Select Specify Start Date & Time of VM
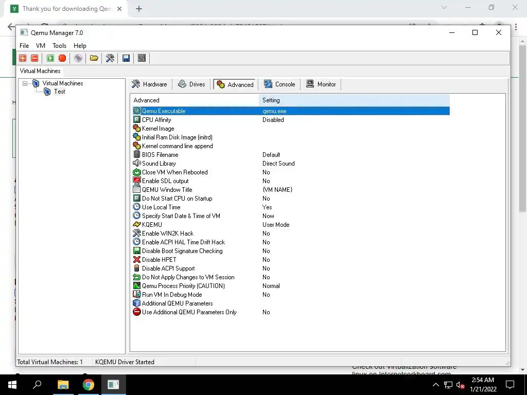 point(291,216)
